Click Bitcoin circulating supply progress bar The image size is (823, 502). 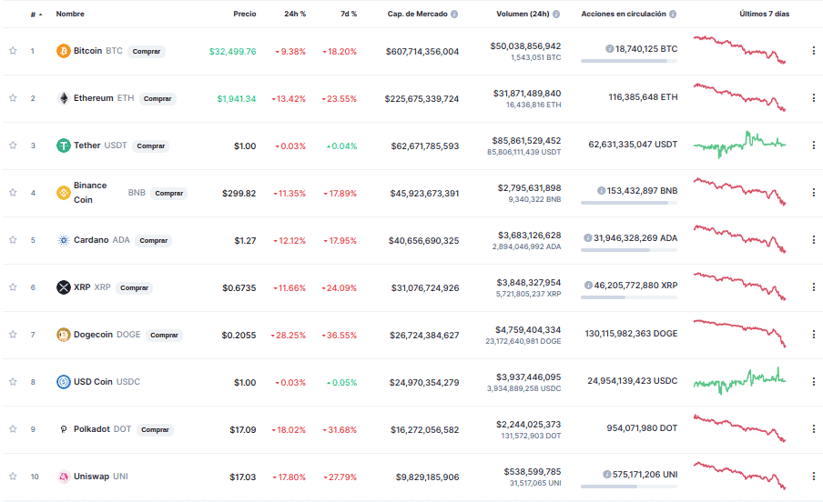[x=629, y=61]
